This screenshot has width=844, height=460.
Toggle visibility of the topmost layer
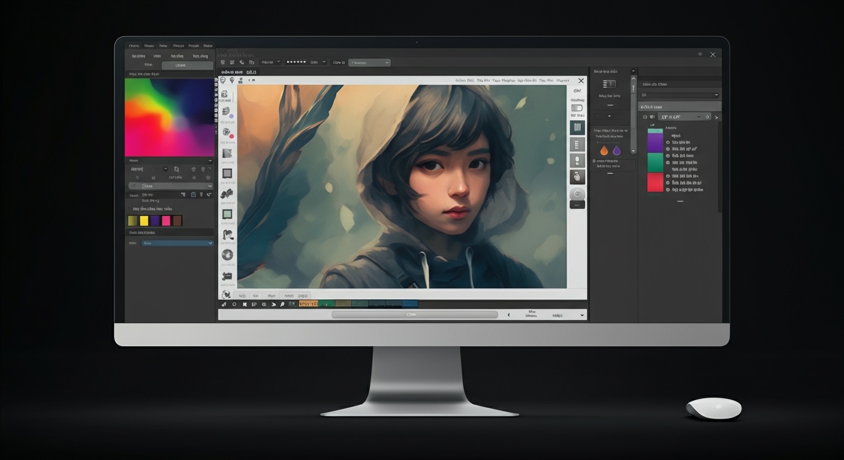point(668,143)
